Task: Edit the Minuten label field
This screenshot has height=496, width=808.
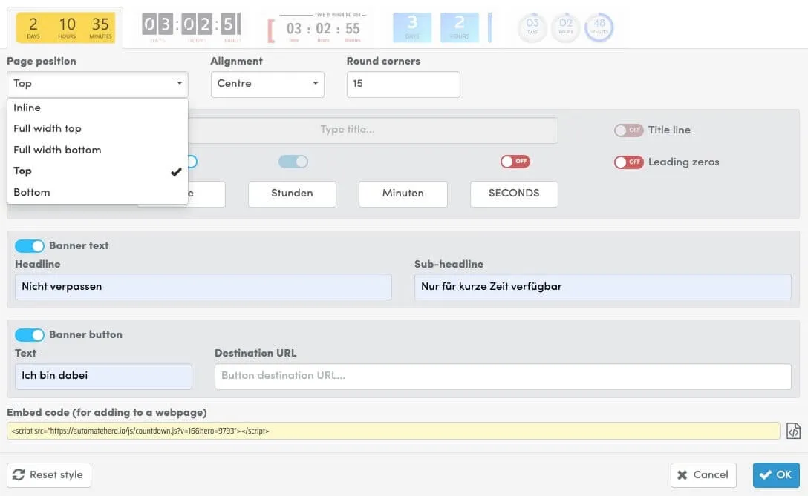Action: pyautogui.click(x=403, y=194)
